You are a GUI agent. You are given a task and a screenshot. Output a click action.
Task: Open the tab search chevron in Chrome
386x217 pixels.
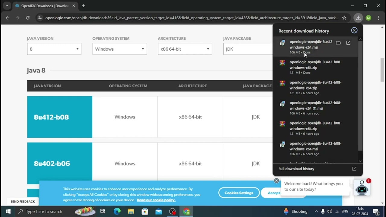pos(7,6)
